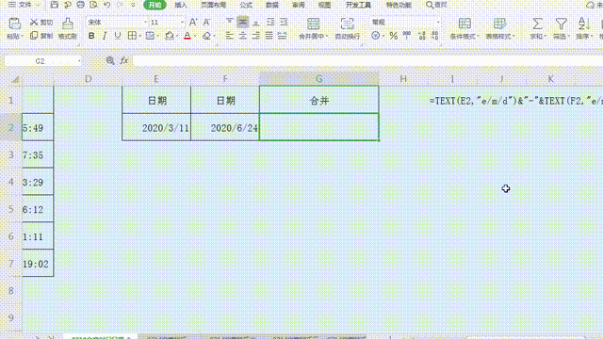603x339 pixels.
Task: Click the justify alignment icon
Action: pyautogui.click(x=269, y=36)
